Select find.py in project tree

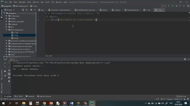pos(15,38)
